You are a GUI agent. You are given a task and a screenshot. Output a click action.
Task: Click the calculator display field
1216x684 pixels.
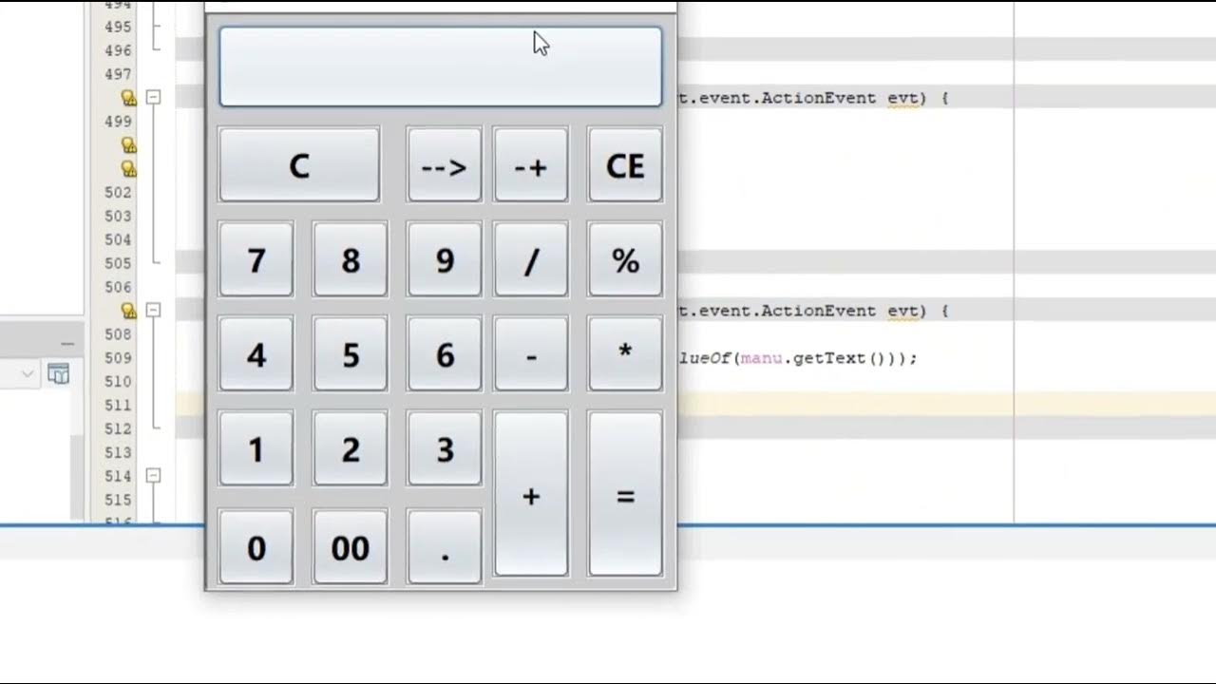(x=441, y=66)
